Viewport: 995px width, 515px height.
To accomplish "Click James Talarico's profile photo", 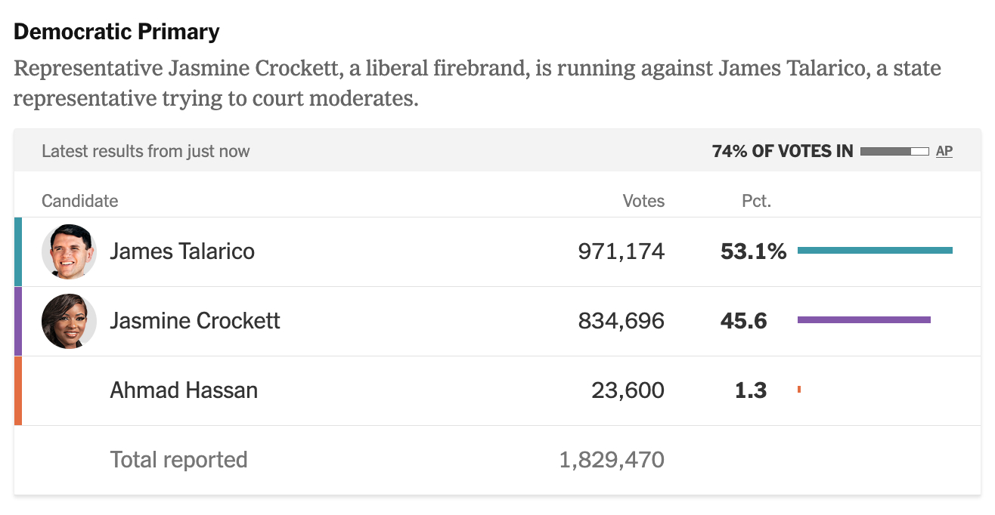I will point(69,251).
